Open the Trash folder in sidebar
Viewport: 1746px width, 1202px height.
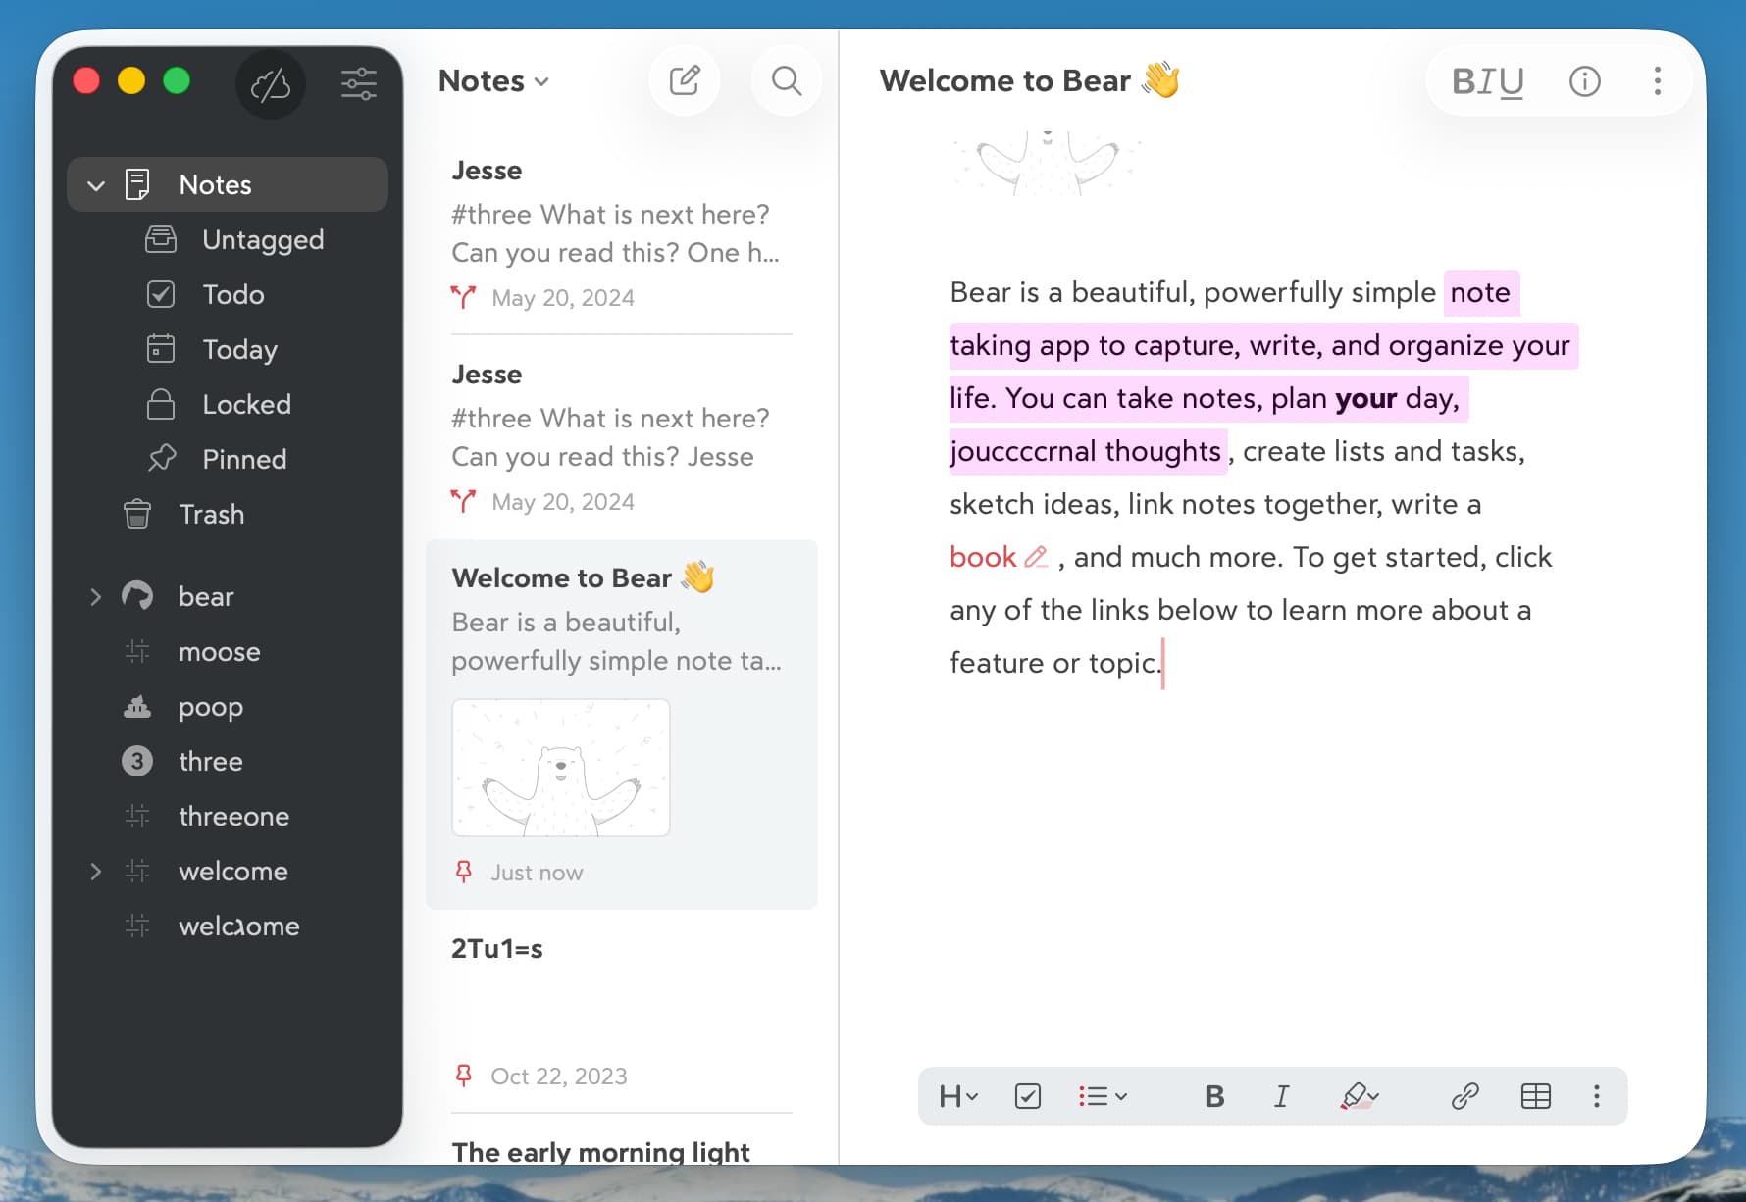(x=211, y=514)
